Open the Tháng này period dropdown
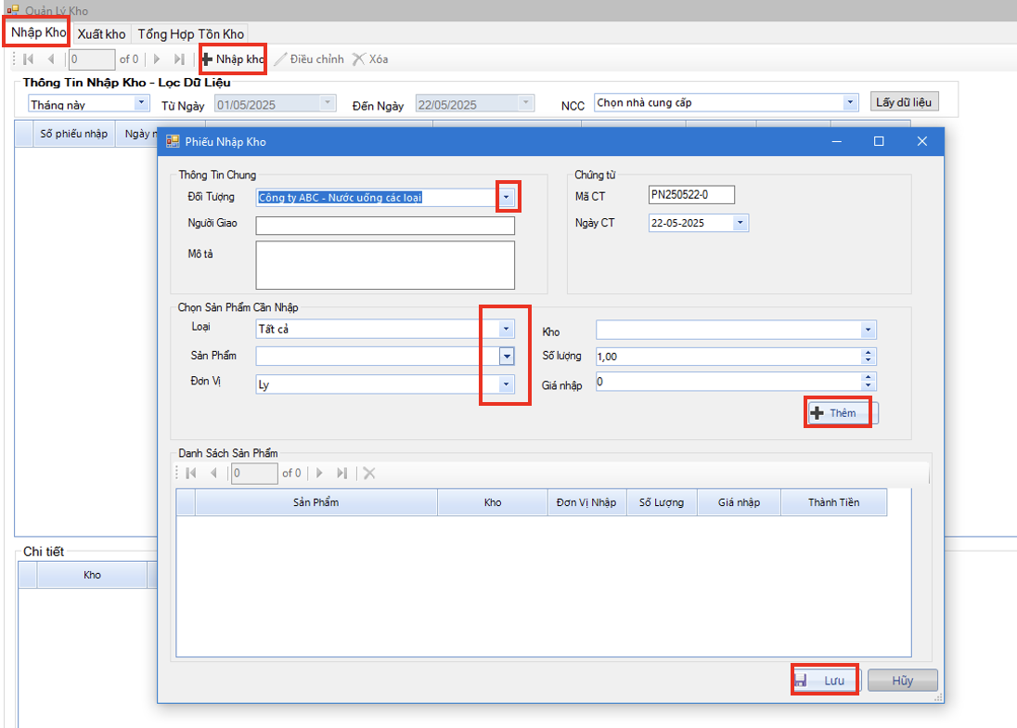The image size is (1017, 728). point(141,103)
